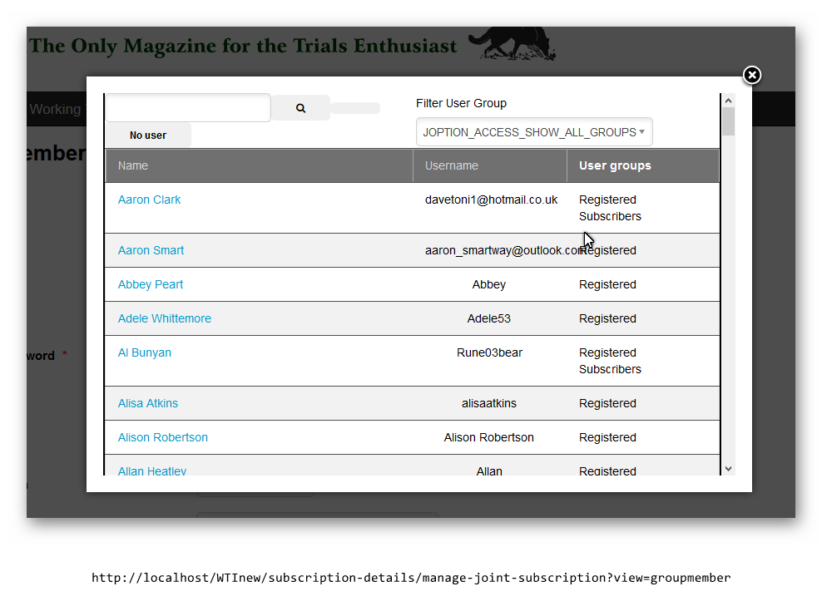Image resolution: width=822 pixels, height=611 pixels.
Task: Select user Adele Whittemore
Action: pyautogui.click(x=165, y=318)
